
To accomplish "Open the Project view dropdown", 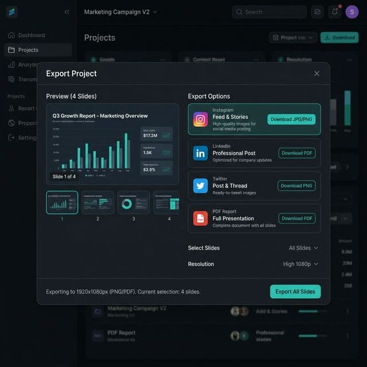I will pos(293,38).
